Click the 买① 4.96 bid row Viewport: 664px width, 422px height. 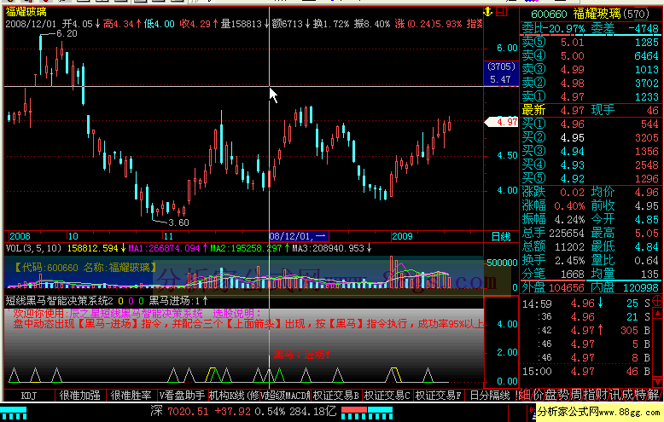pos(591,124)
